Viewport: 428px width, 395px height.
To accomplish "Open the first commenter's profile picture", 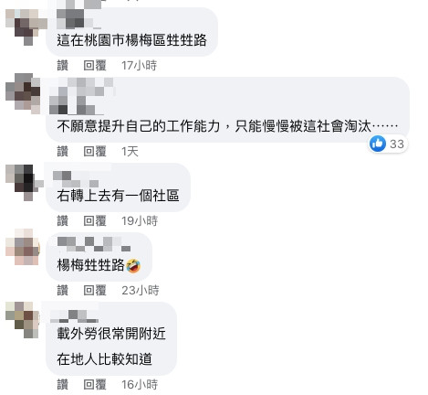I will [26, 27].
